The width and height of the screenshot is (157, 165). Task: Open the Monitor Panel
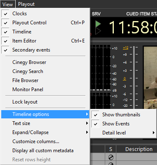(45, 90)
